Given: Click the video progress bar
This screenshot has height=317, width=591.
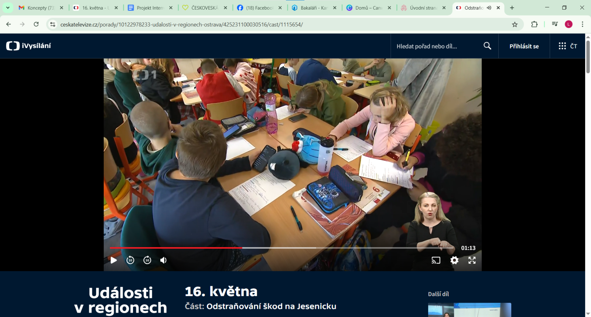Looking at the screenshot, I should [x=281, y=248].
